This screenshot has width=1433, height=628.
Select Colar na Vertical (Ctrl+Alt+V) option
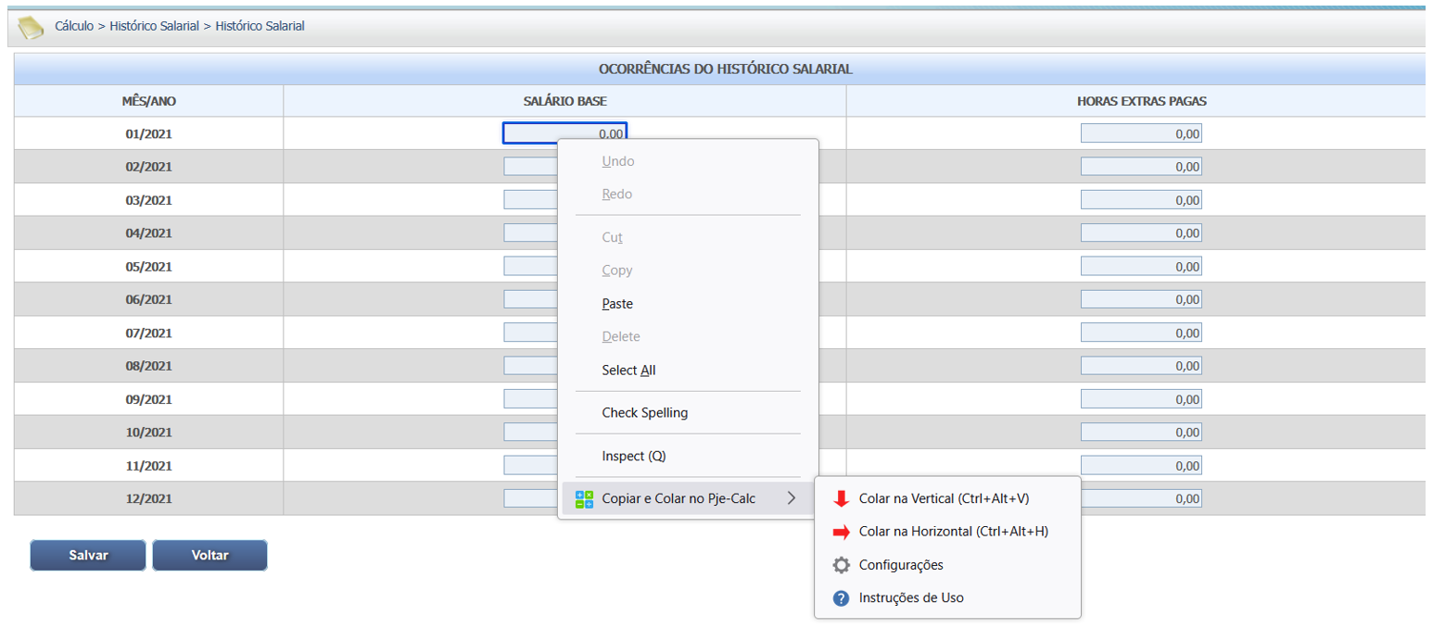pyautogui.click(x=944, y=498)
